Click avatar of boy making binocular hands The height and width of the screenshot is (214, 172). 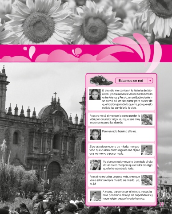(x=95, y=165)
